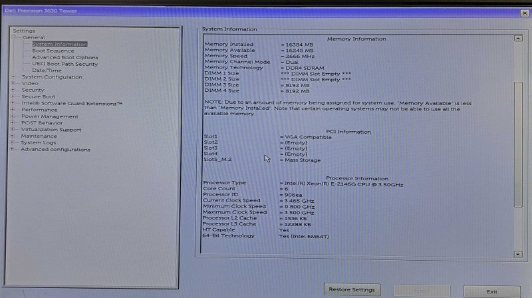Expand the Advanced configurations node
Viewport: 532px width, 298px height.
[12, 149]
